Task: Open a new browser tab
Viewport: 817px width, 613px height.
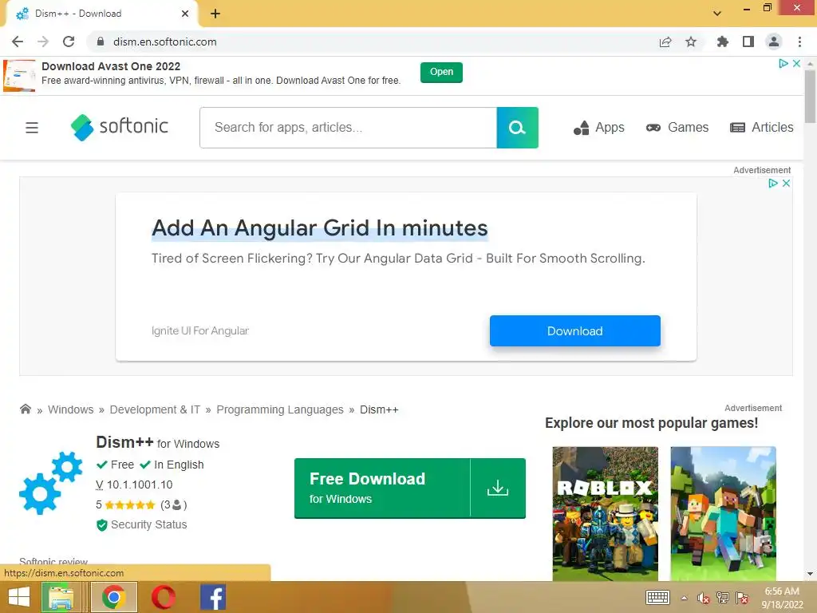Action: click(215, 14)
